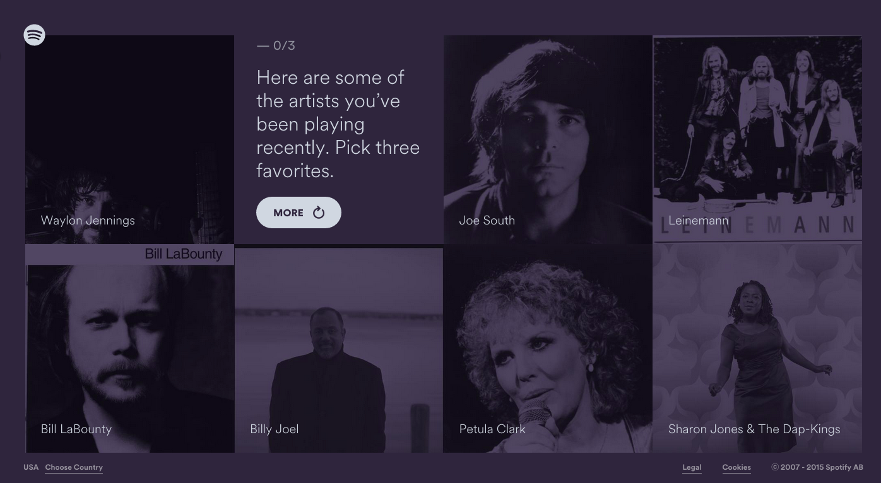Click the 'Bill LaBounty' album title banner
881x483 pixels.
pos(183,254)
